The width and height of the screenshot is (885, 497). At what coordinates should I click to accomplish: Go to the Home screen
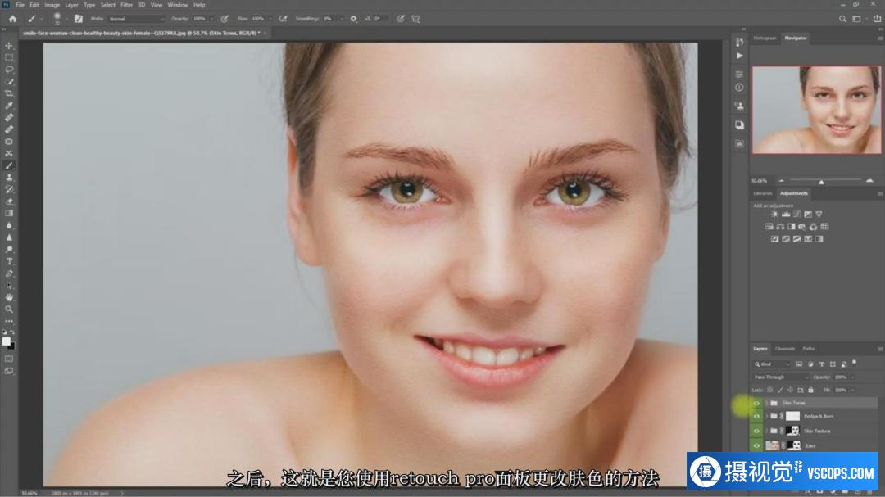pyautogui.click(x=12, y=19)
